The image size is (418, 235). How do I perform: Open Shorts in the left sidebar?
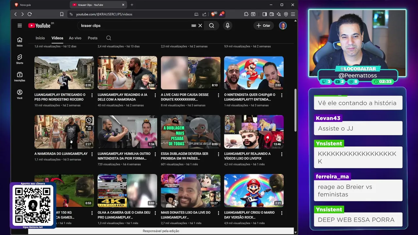[x=20, y=59]
